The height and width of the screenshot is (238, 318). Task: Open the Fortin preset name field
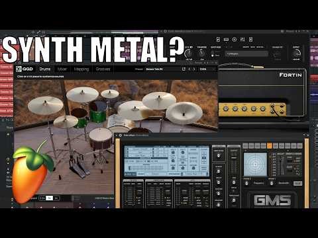tap(246, 54)
